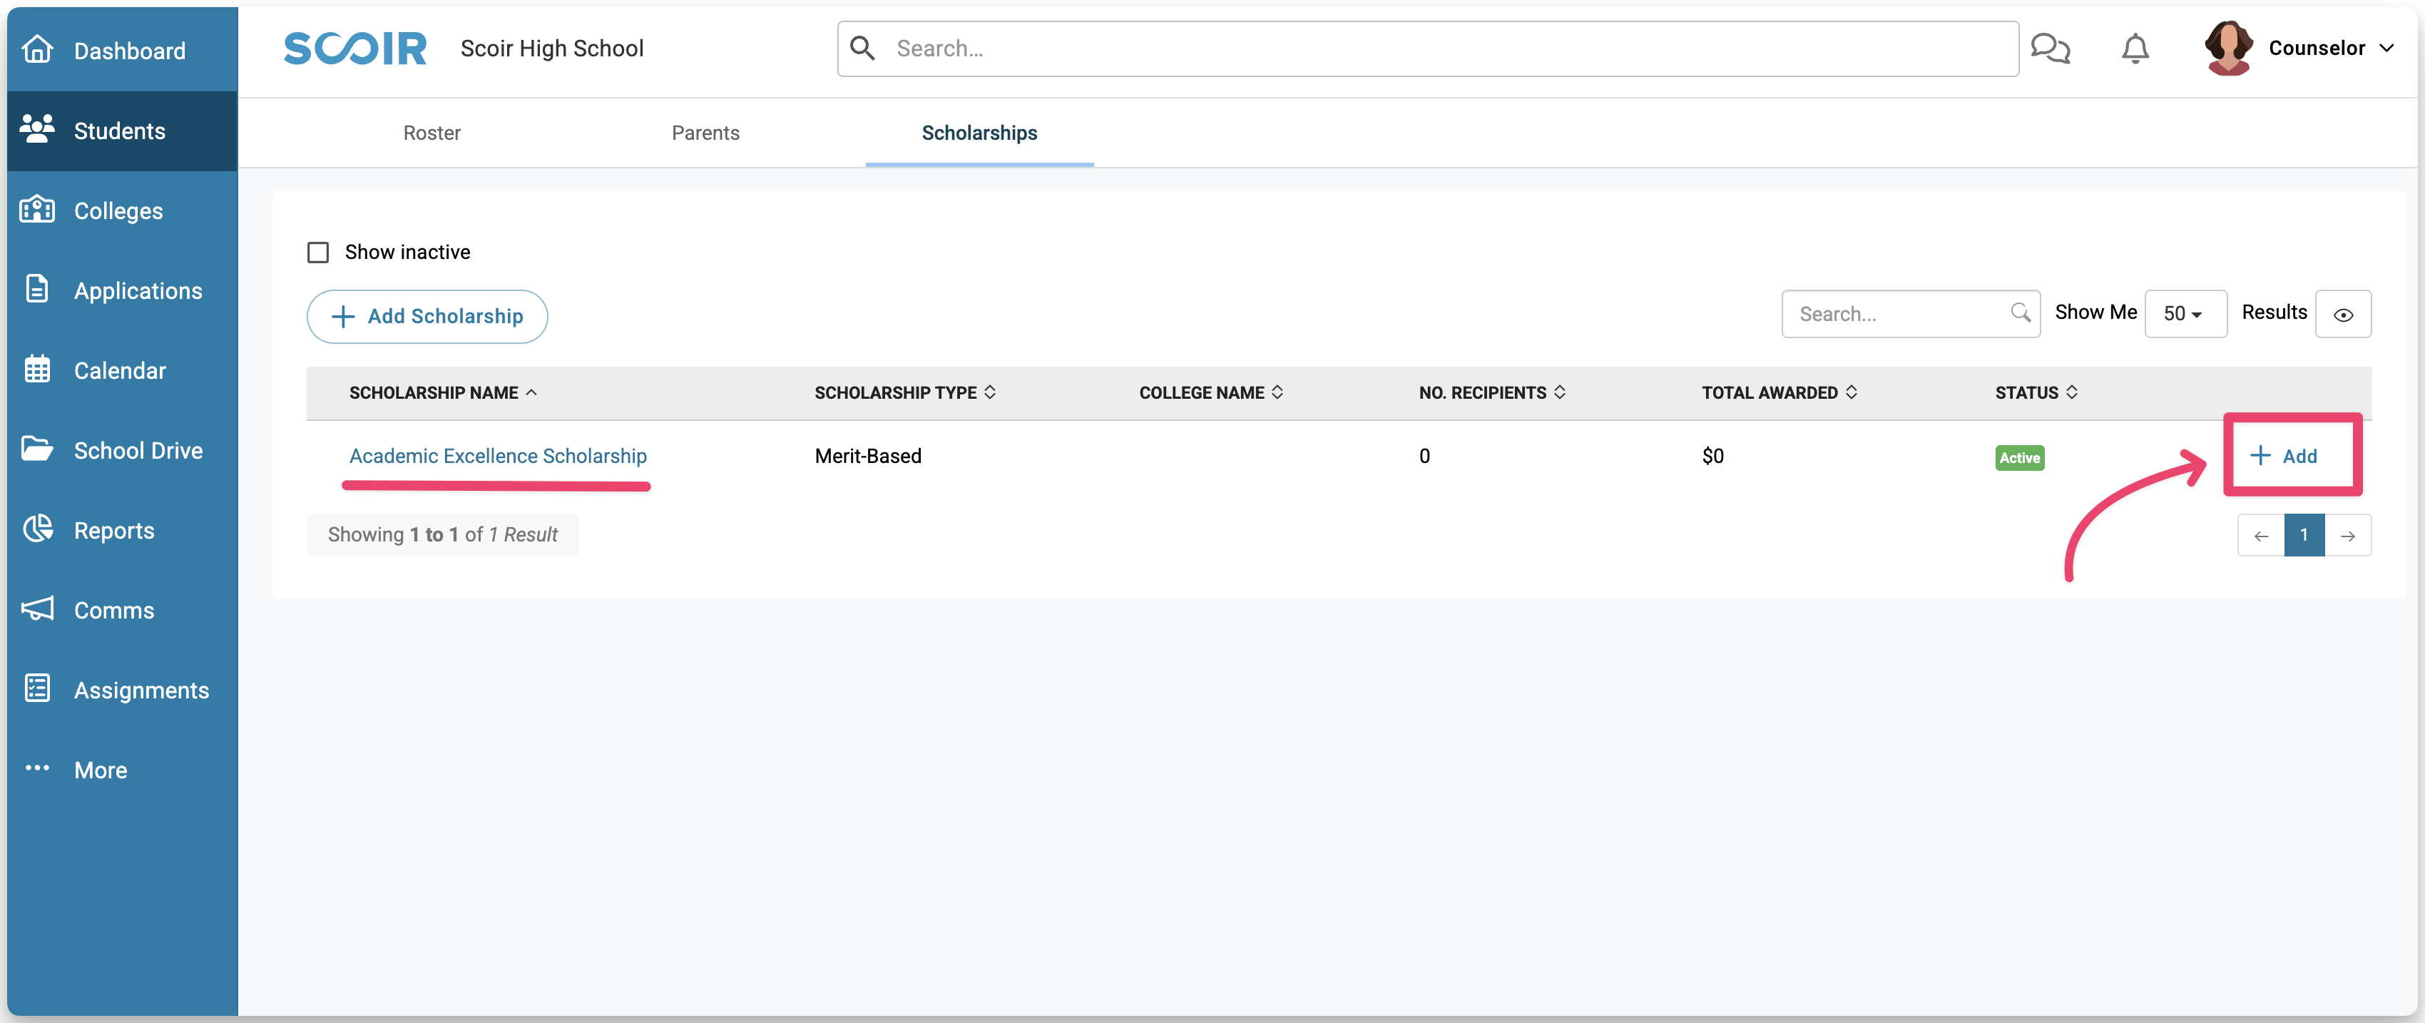Go to Calendar in sidebar
This screenshot has width=2425, height=1023.
tap(120, 370)
